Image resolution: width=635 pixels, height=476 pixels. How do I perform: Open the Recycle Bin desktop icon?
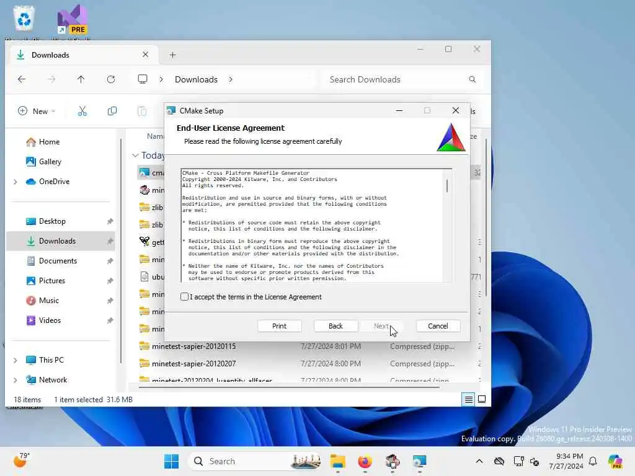click(24, 19)
